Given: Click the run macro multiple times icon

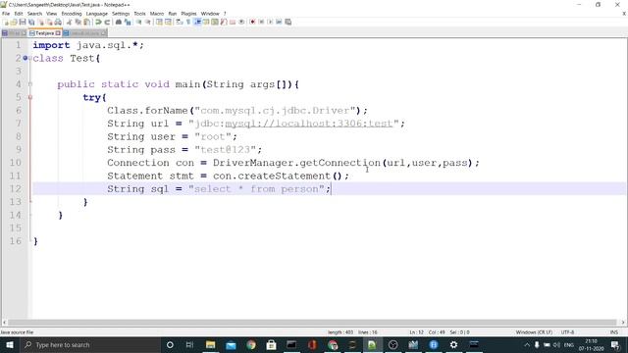Looking at the screenshot, I should (279, 22).
